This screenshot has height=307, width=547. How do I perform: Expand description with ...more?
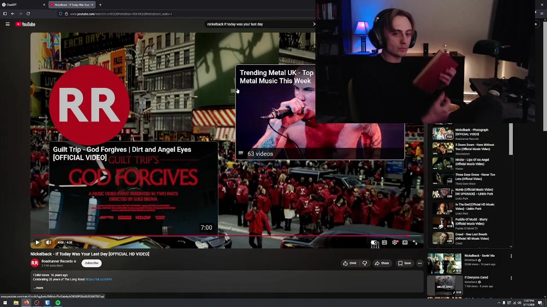coord(38,288)
